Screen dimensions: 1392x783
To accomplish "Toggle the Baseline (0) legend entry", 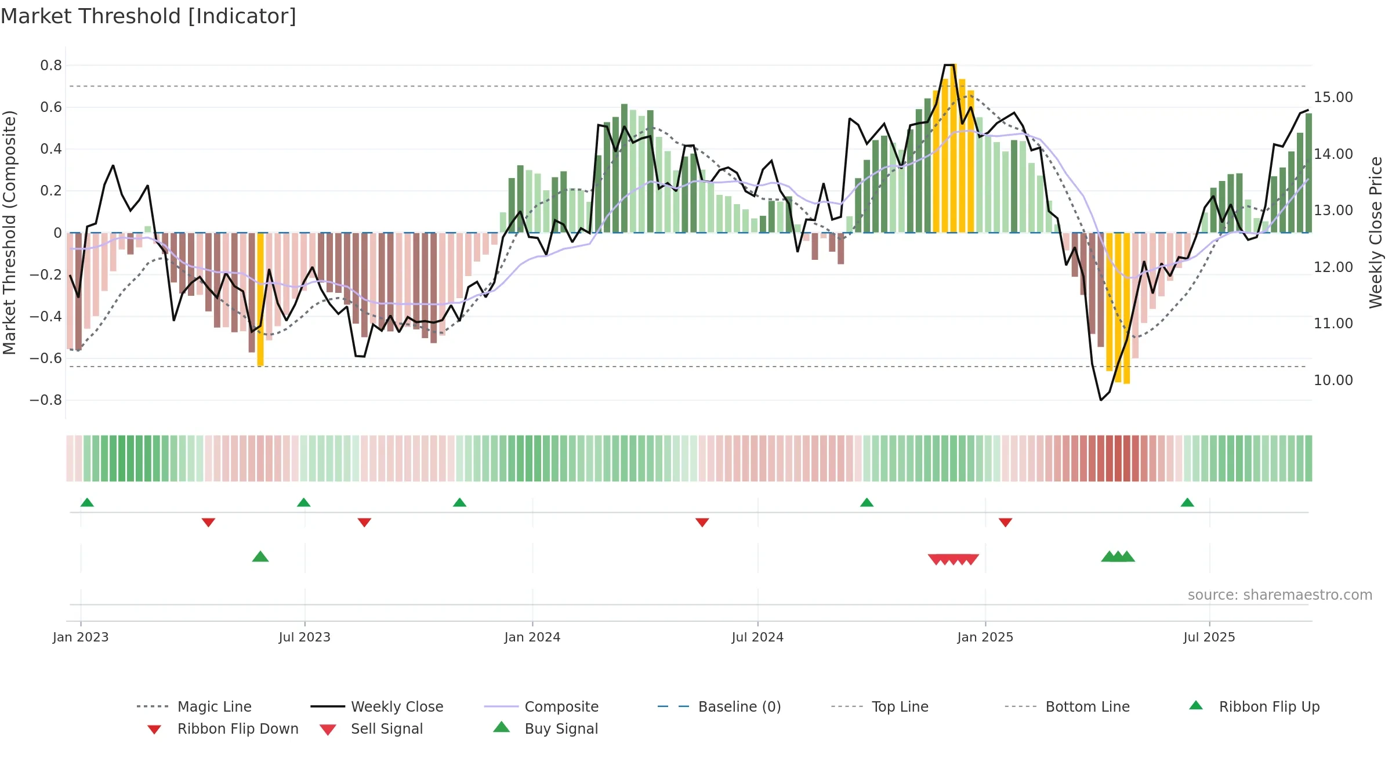I will pos(719,706).
